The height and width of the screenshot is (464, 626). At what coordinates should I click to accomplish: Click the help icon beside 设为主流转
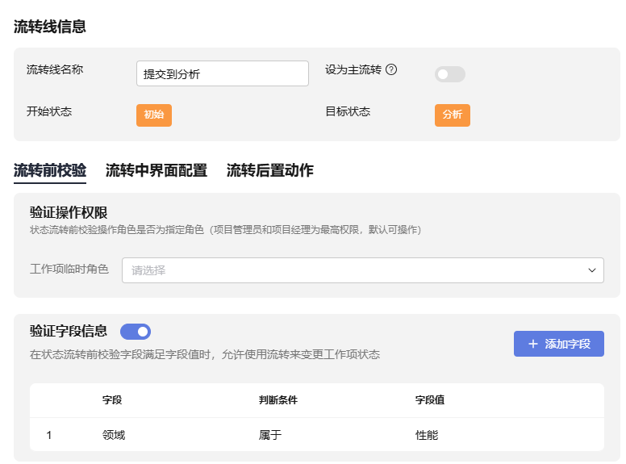(391, 69)
